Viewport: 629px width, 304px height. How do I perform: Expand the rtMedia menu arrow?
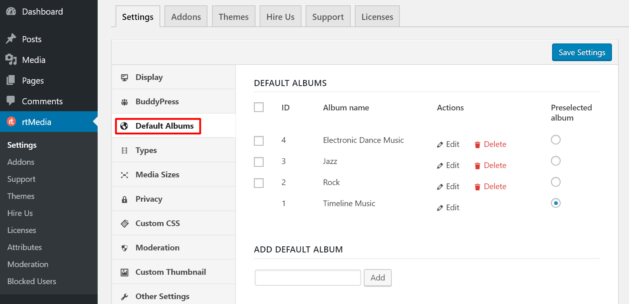96,121
